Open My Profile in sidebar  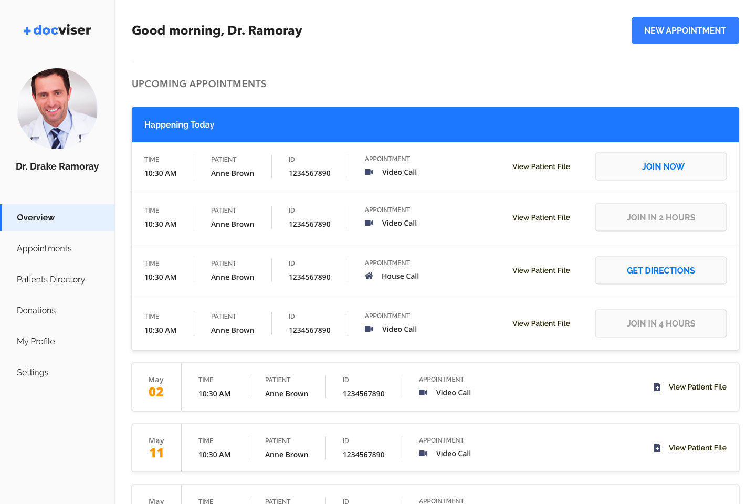coord(36,341)
